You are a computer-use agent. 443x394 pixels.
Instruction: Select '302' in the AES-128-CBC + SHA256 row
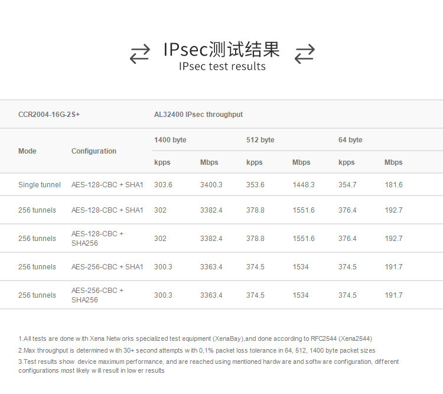(x=160, y=239)
